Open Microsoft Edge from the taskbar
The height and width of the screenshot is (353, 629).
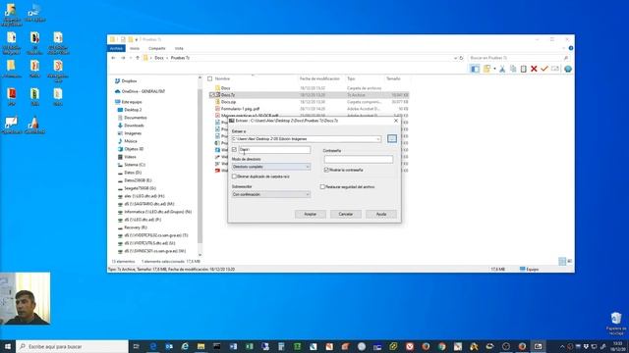pos(153,346)
